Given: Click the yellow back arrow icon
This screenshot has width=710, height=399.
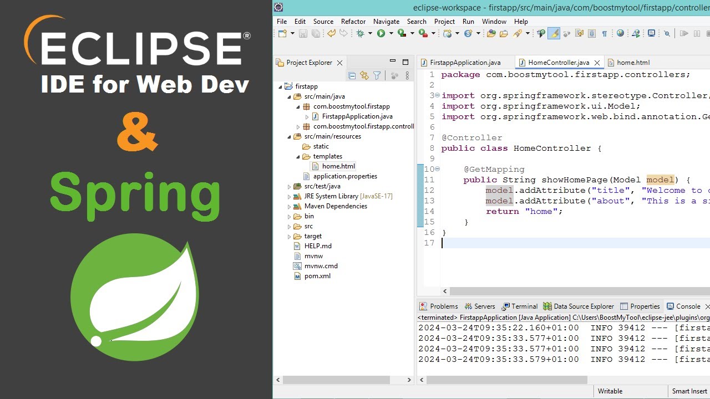Looking at the screenshot, I should [x=332, y=34].
